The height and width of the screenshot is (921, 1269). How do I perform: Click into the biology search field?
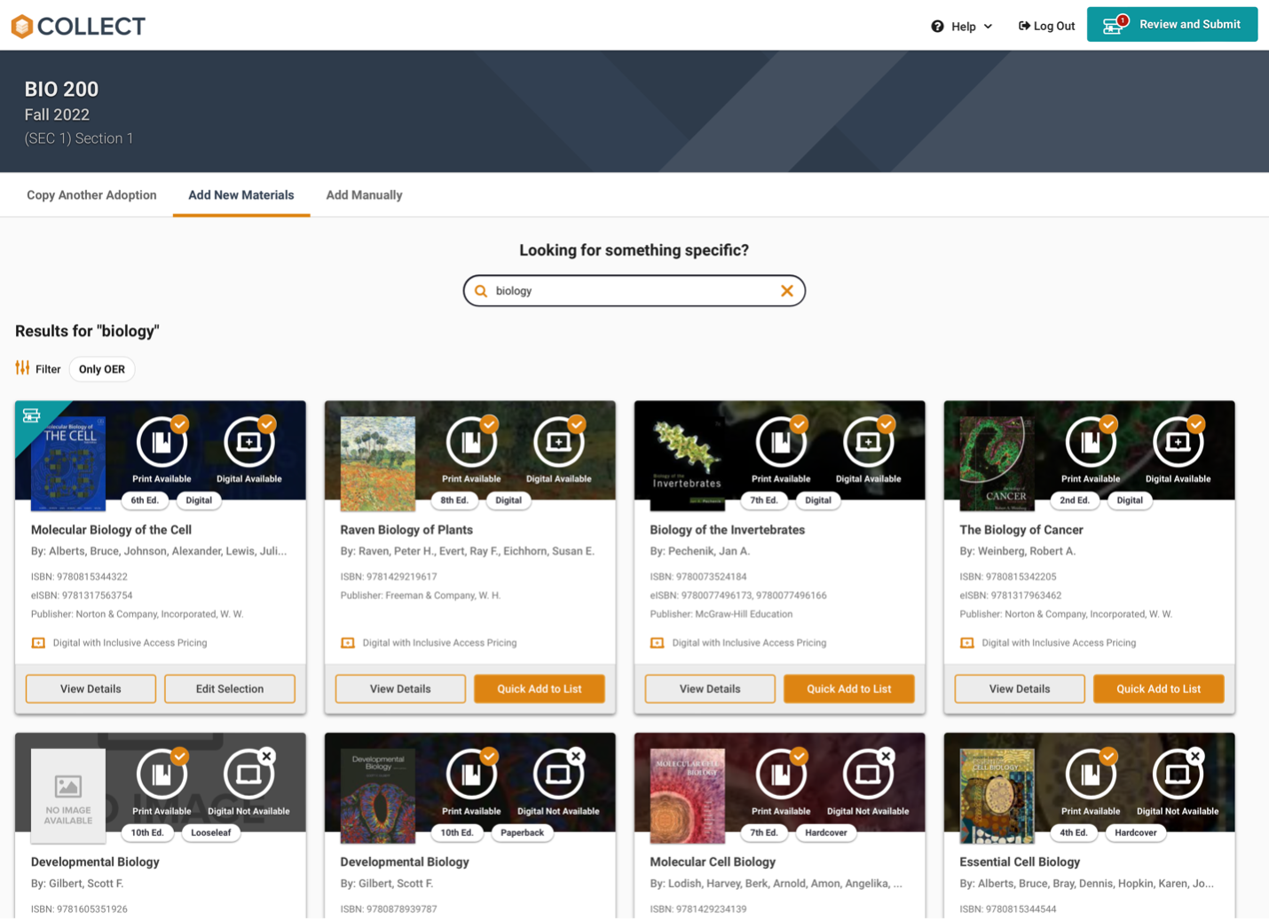pyautogui.click(x=630, y=291)
